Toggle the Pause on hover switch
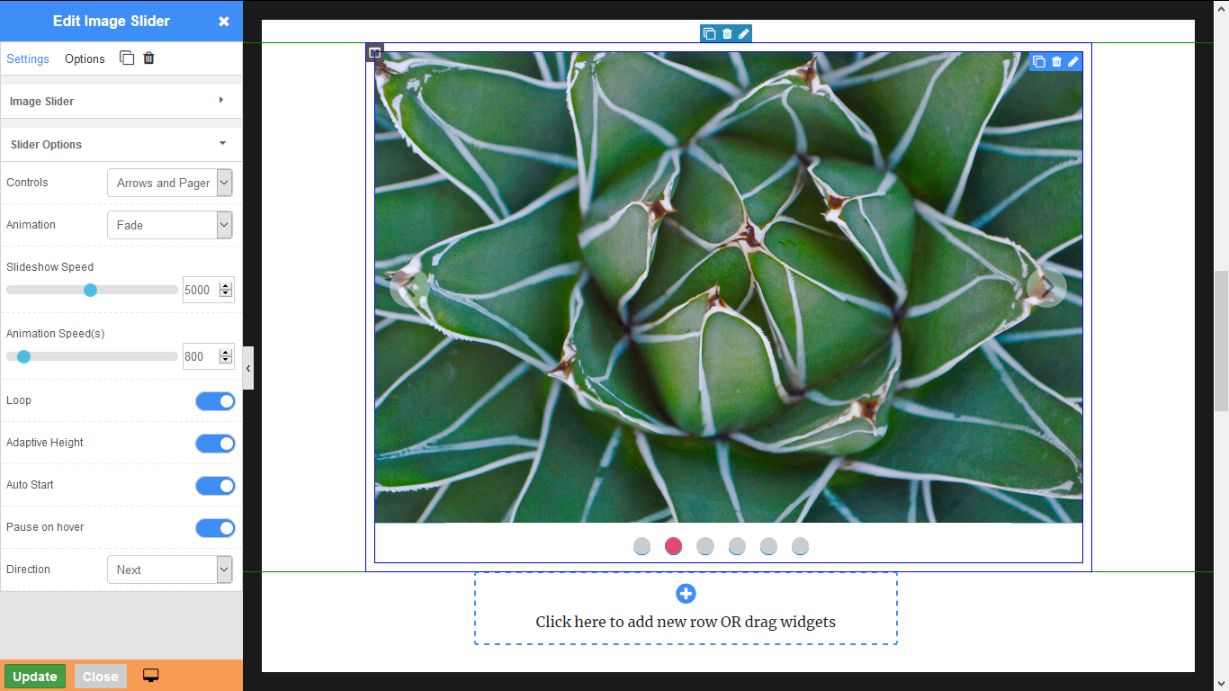 215,528
